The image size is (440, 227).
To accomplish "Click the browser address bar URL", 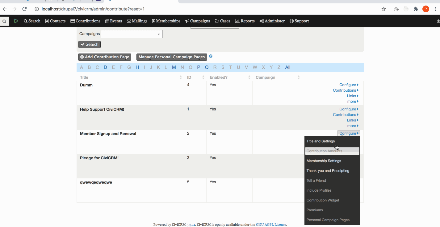I will coord(93,9).
